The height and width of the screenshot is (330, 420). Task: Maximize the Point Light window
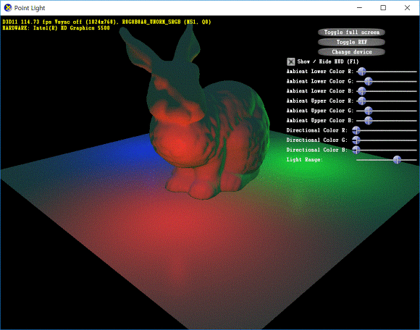383,8
